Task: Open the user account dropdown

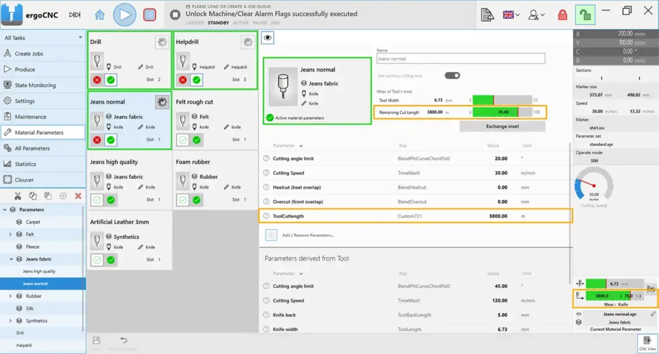Action: pos(537,15)
